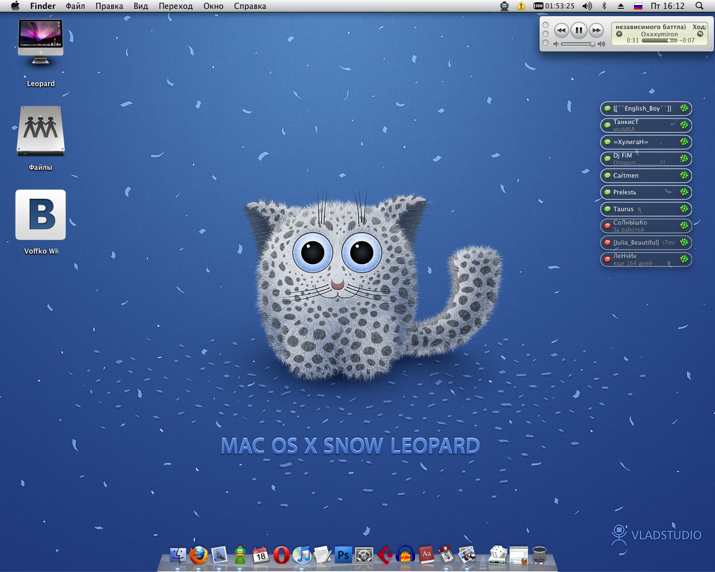Viewport: 715px width, 572px height.
Task: Select contact =ХулигаН=
Action: tap(646, 142)
